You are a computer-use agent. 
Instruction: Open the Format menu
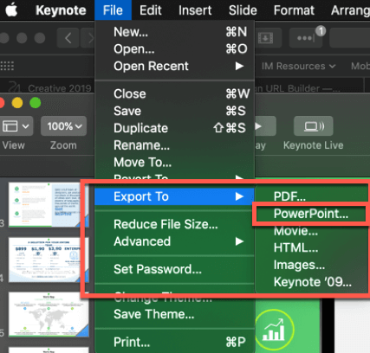(294, 10)
